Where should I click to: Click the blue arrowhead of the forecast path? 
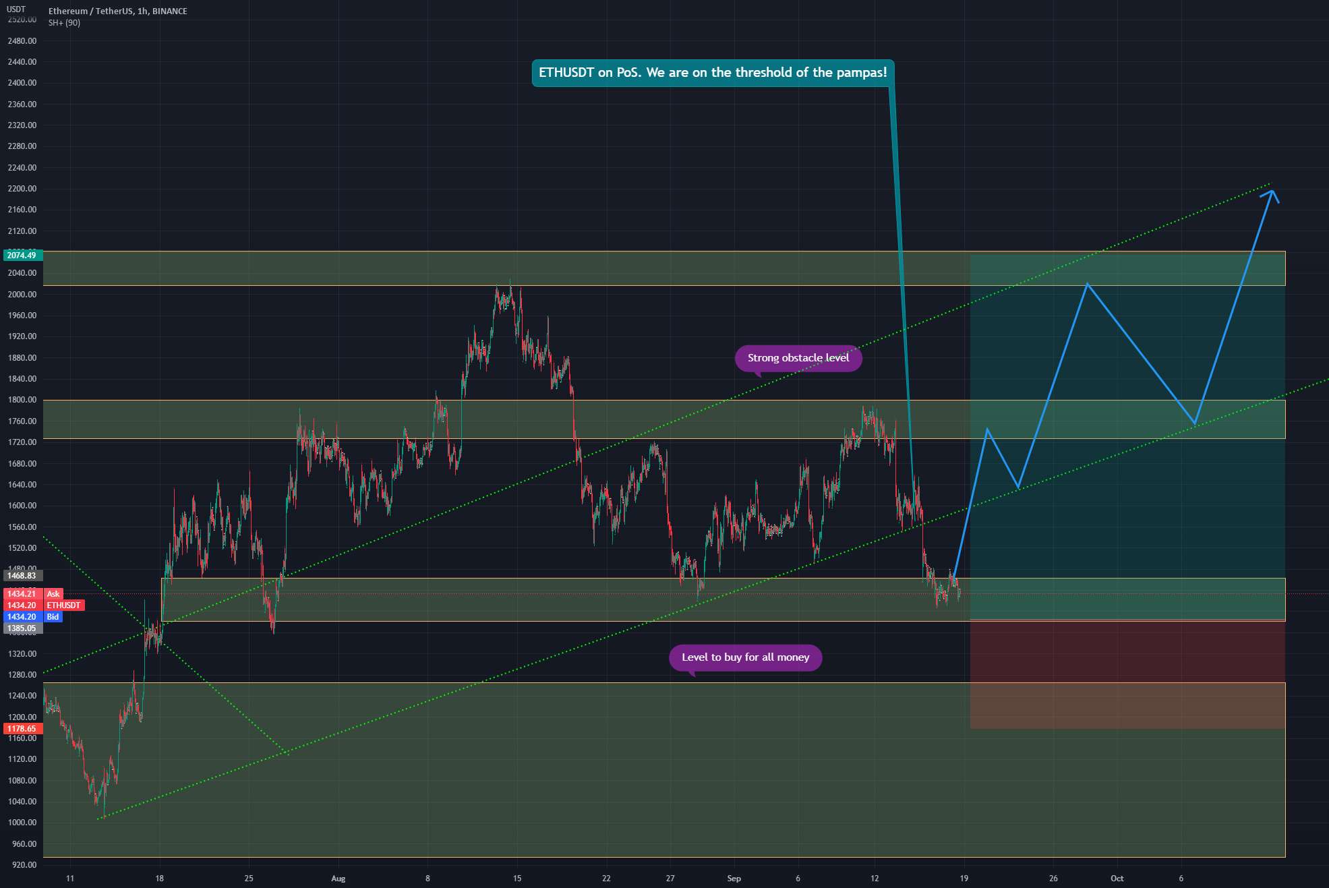click(x=1271, y=196)
